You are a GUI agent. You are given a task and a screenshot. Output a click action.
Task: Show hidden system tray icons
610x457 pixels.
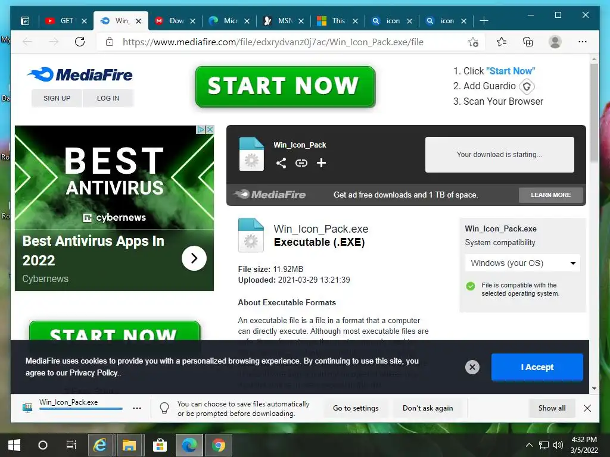pyautogui.click(x=529, y=445)
